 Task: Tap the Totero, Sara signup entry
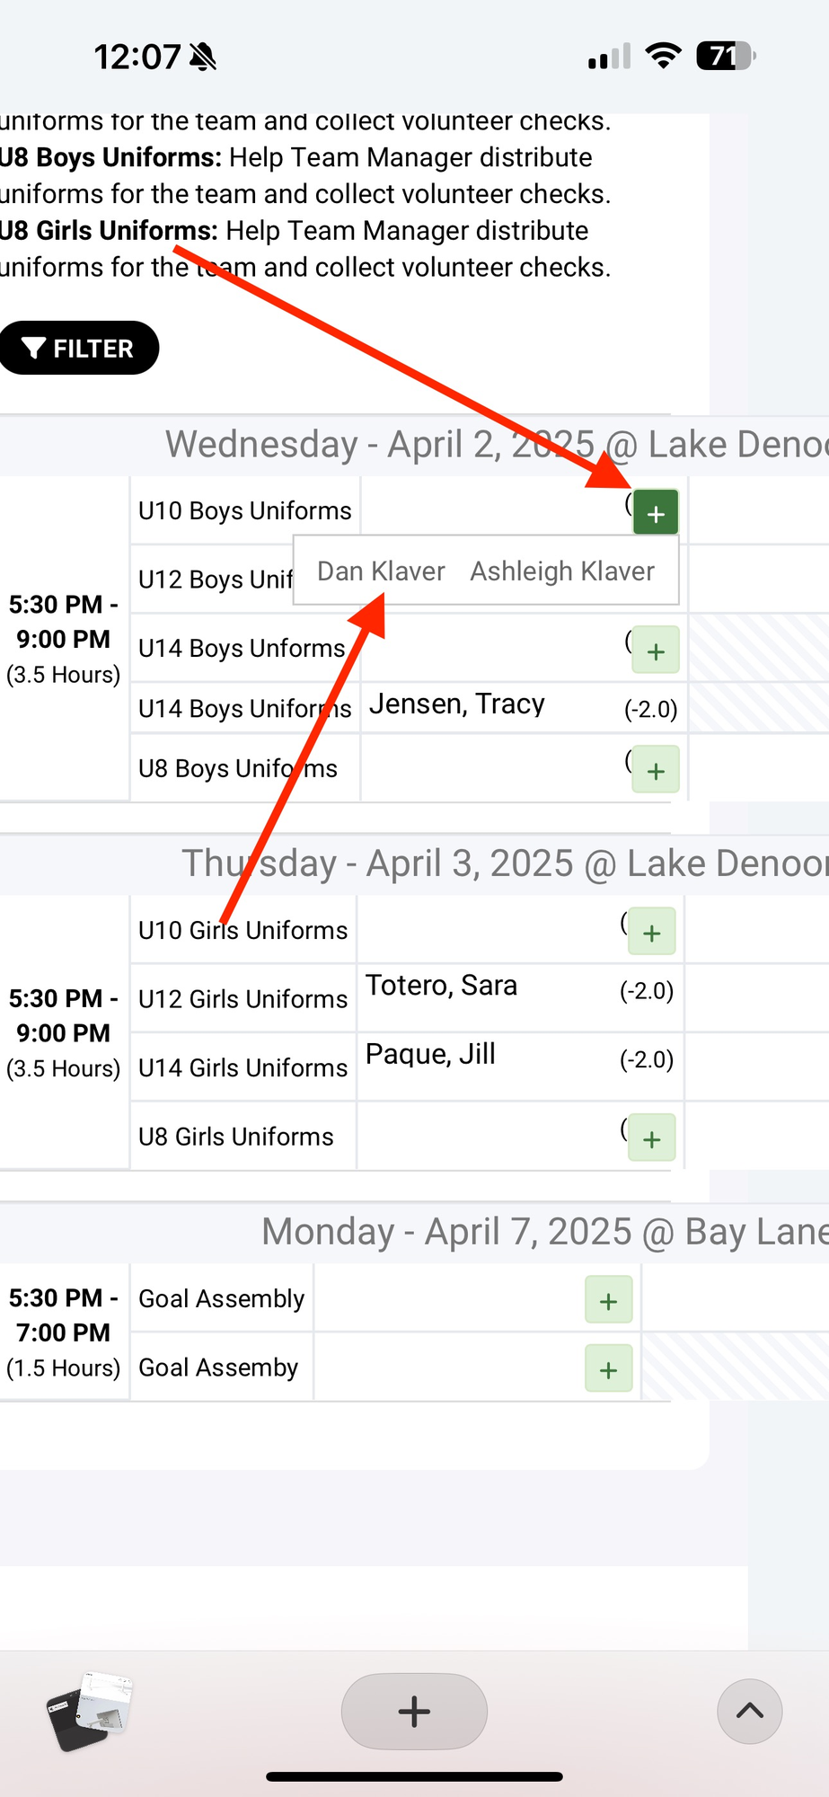click(441, 986)
